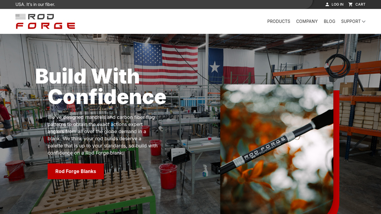Click the rod close-up photo
This screenshot has width=381, height=214.
[x=277, y=149]
